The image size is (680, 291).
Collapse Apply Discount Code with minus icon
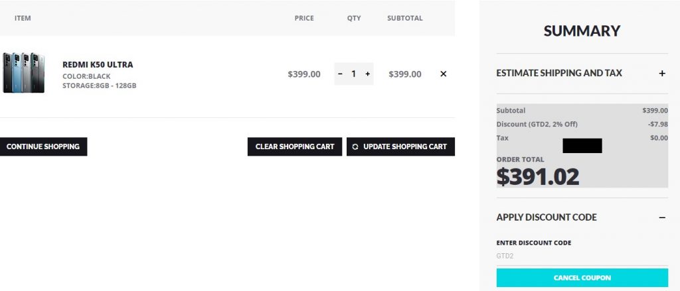tap(662, 217)
